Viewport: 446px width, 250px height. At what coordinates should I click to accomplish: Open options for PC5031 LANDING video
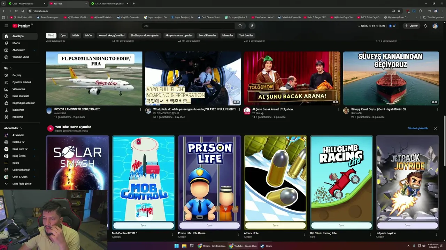click(141, 109)
